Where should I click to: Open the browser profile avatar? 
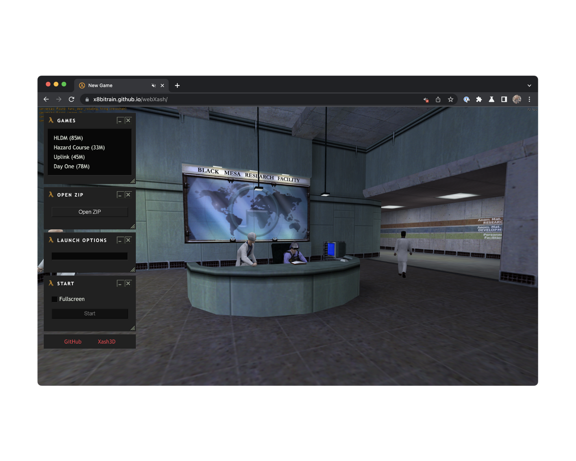click(x=517, y=99)
